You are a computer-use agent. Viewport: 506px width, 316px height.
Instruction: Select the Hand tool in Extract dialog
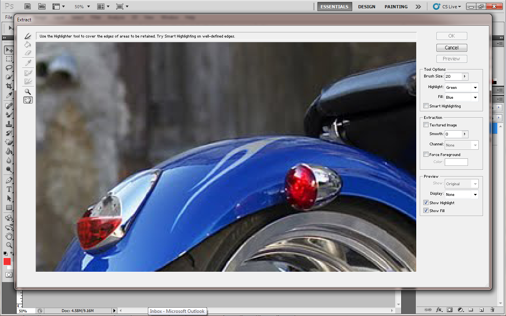[x=28, y=100]
